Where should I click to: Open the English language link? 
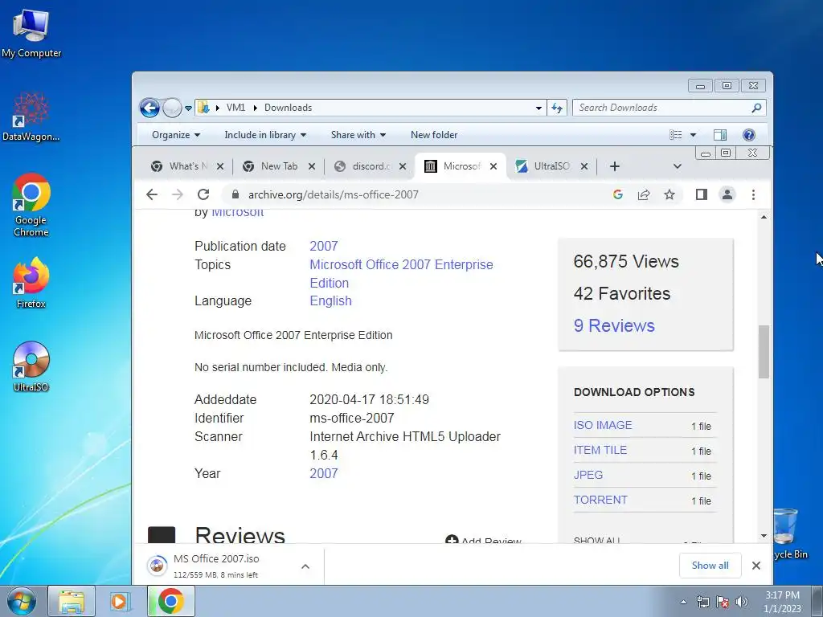point(330,300)
